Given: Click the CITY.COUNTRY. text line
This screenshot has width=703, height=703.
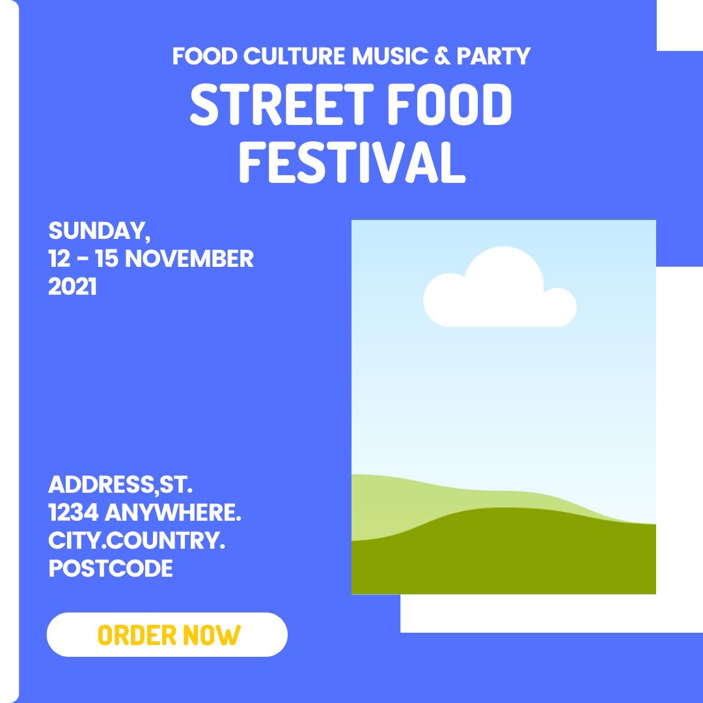Looking at the screenshot, I should tap(137, 541).
